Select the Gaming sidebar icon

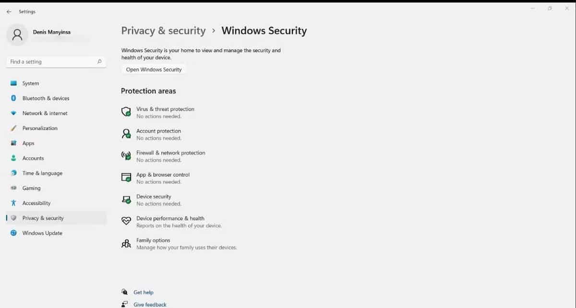coord(13,188)
